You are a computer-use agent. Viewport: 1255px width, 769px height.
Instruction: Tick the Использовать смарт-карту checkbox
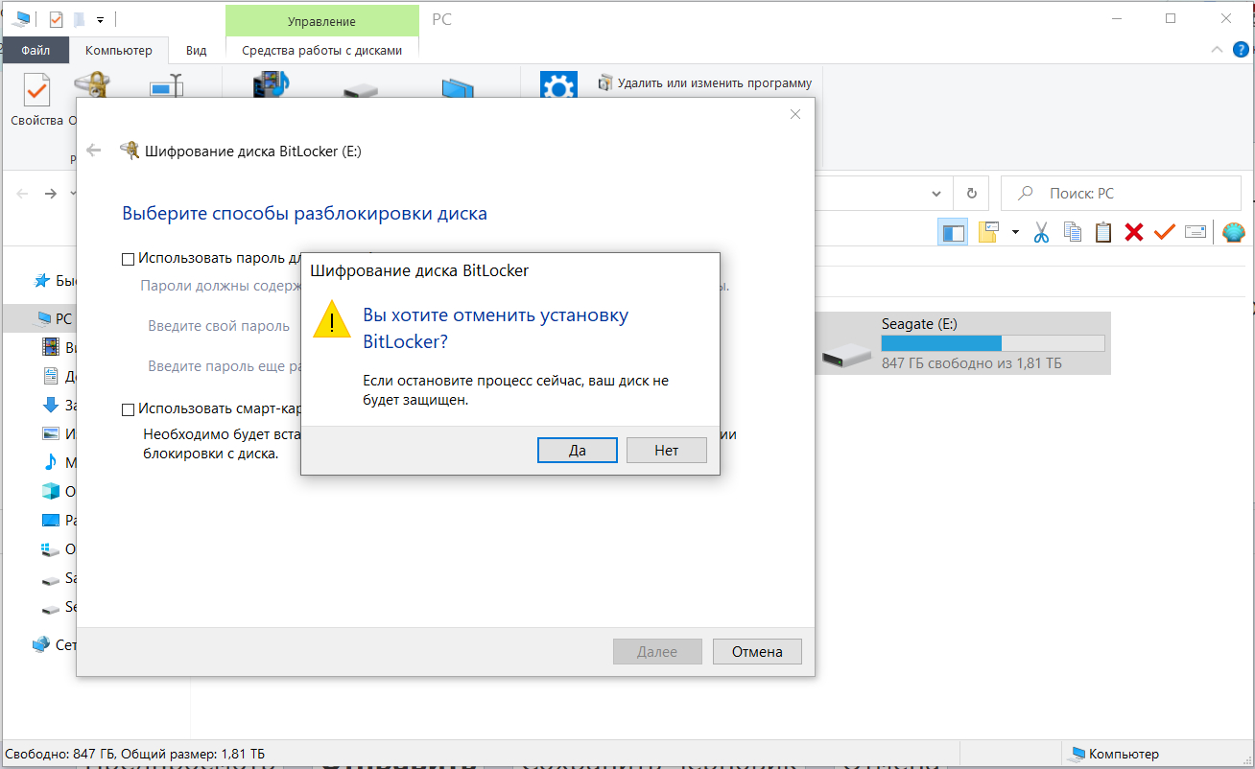(x=129, y=409)
